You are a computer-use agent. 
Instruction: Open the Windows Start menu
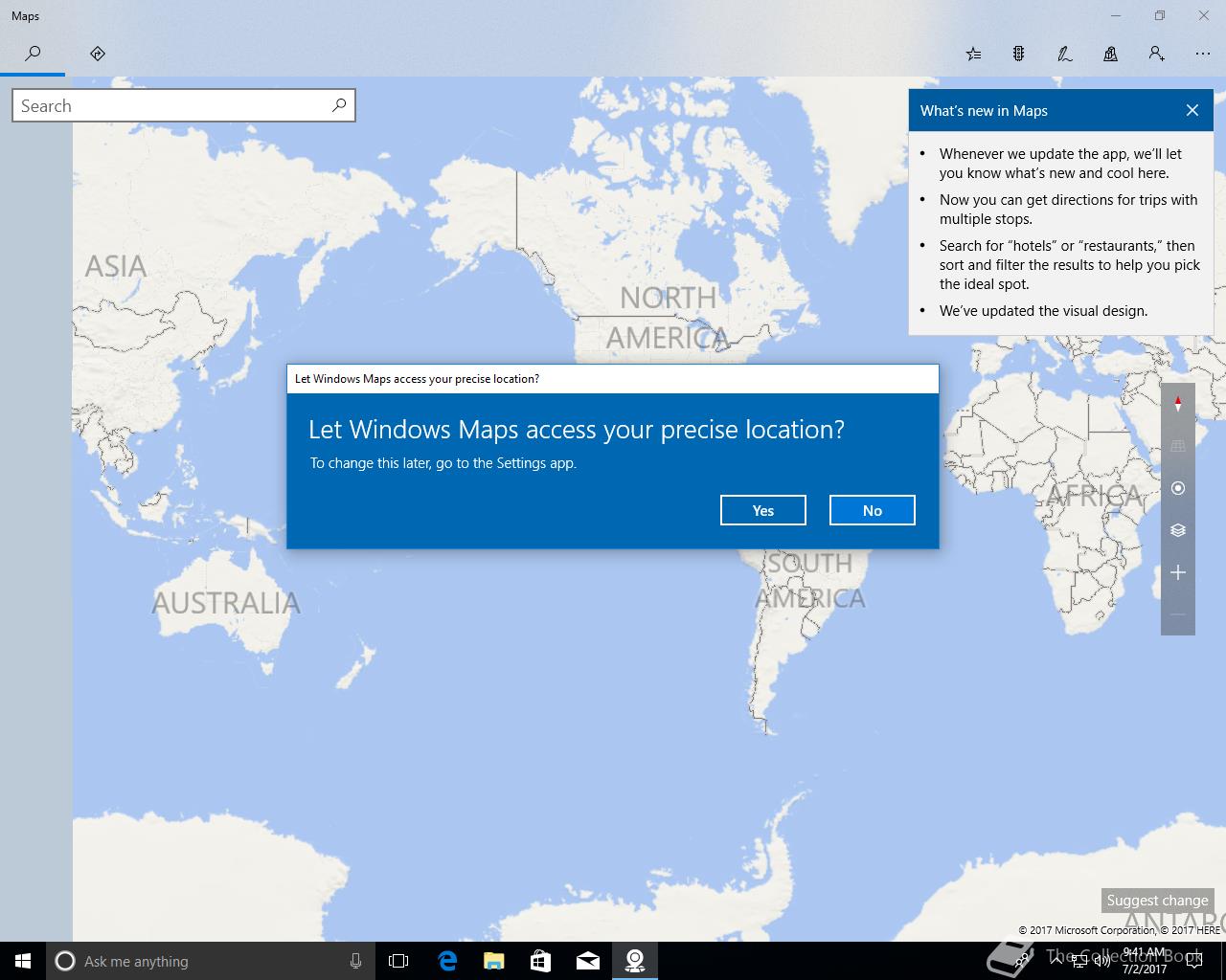pos(23,961)
